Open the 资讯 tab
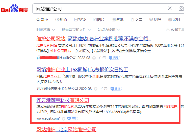The height and width of the screenshot is (132, 184). [118, 20]
